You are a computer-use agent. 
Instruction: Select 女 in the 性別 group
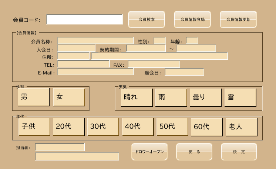[x=69, y=97]
